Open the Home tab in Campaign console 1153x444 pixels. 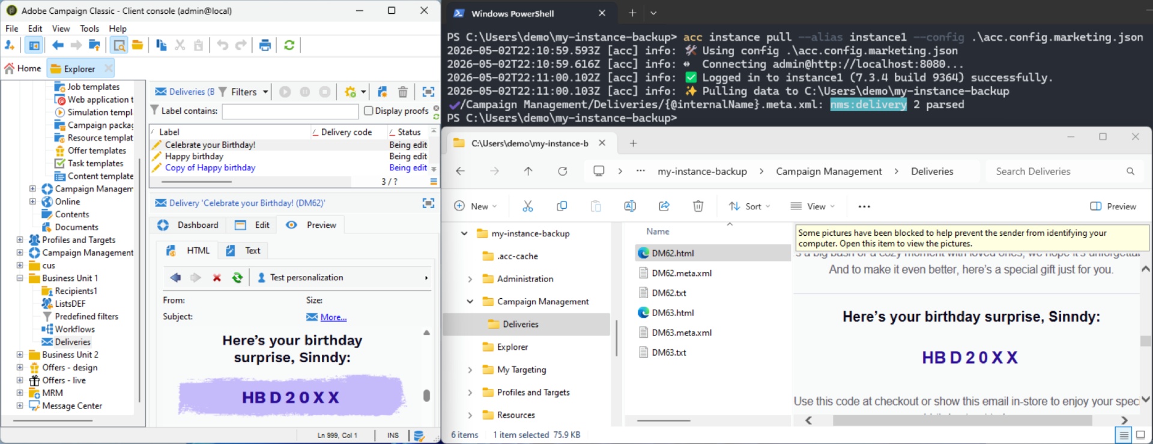(x=23, y=68)
